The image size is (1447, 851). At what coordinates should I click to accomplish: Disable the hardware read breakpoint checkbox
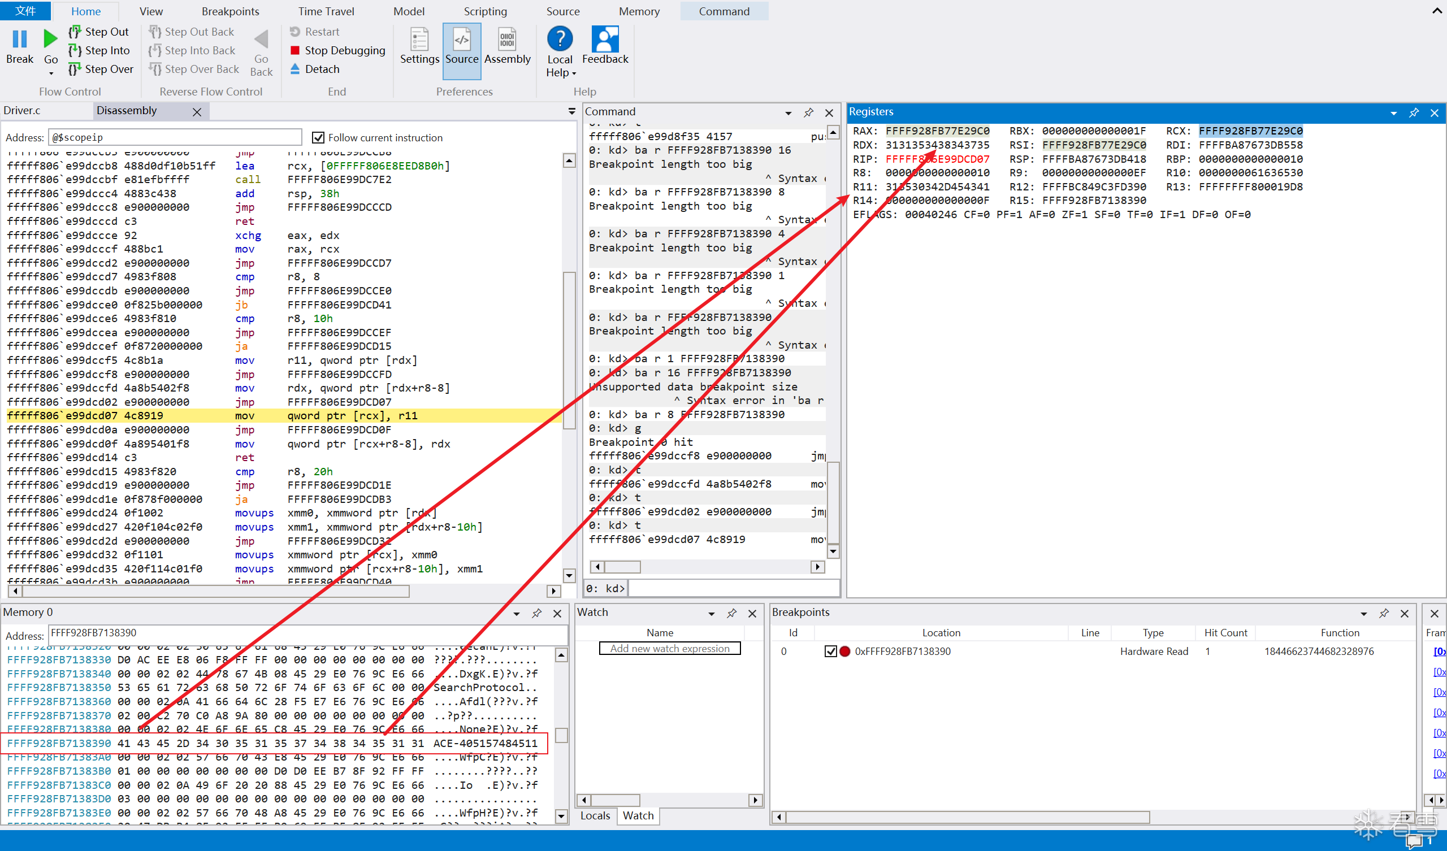(x=830, y=651)
